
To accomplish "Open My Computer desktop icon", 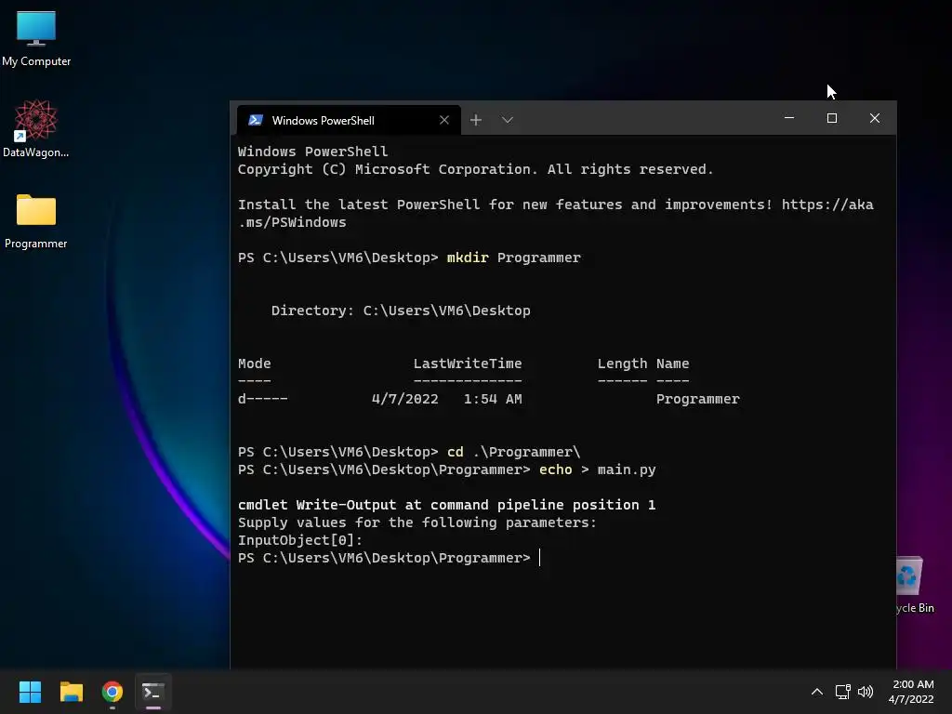I will [36, 38].
